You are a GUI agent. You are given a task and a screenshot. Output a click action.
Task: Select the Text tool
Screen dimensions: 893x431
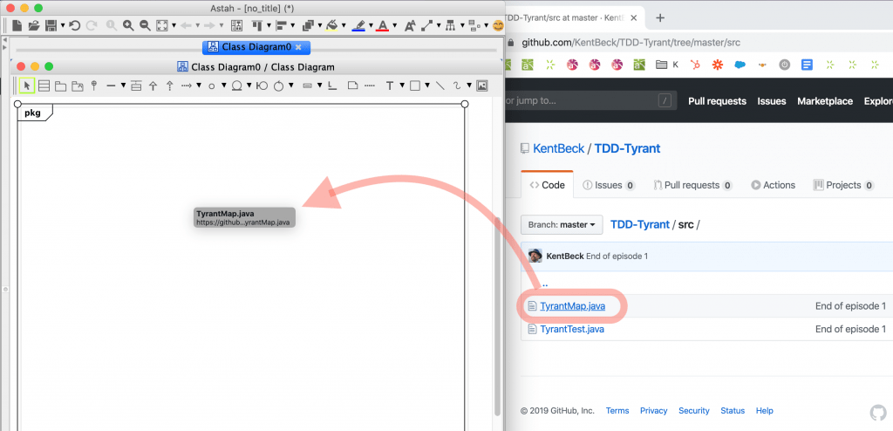pos(390,86)
